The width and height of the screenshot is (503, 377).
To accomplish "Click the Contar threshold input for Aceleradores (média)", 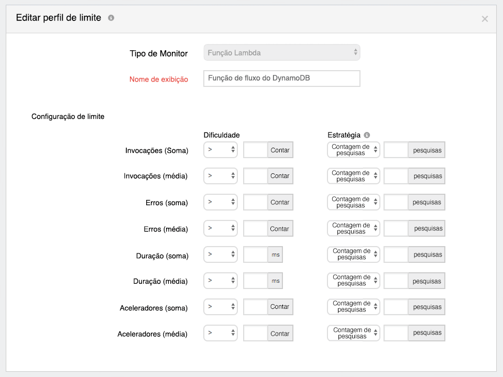I will point(255,333).
